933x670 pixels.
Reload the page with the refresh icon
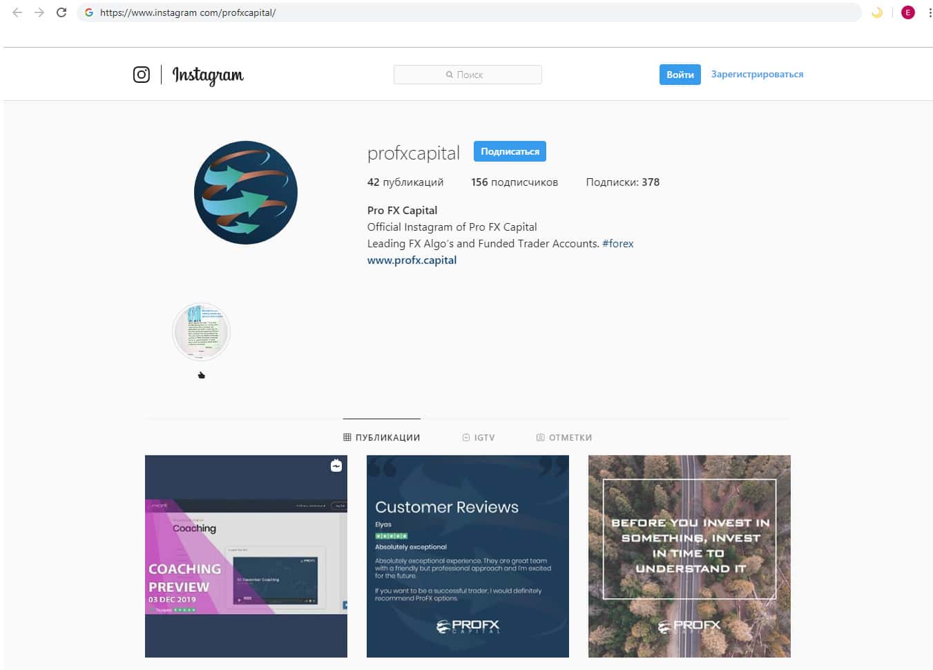pos(61,12)
